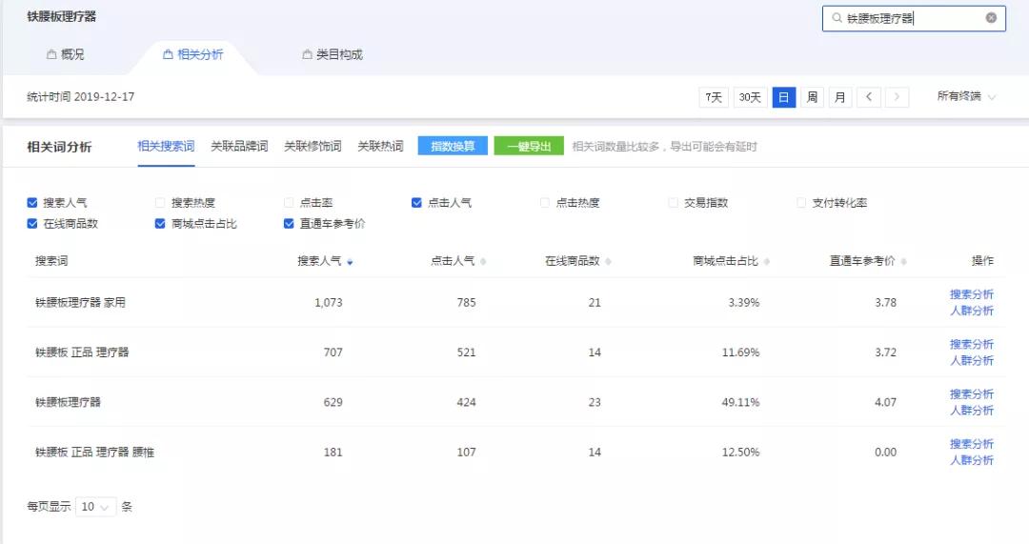Viewport: 1029px width, 544px height.
Task: Open the 类目构成 tab
Action: [333, 54]
